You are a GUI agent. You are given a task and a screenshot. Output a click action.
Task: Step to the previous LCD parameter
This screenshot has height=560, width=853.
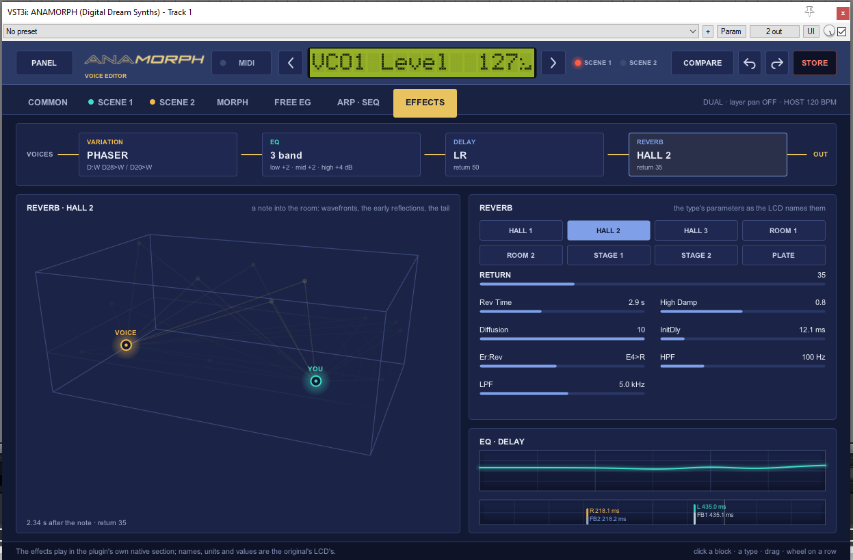click(x=291, y=63)
